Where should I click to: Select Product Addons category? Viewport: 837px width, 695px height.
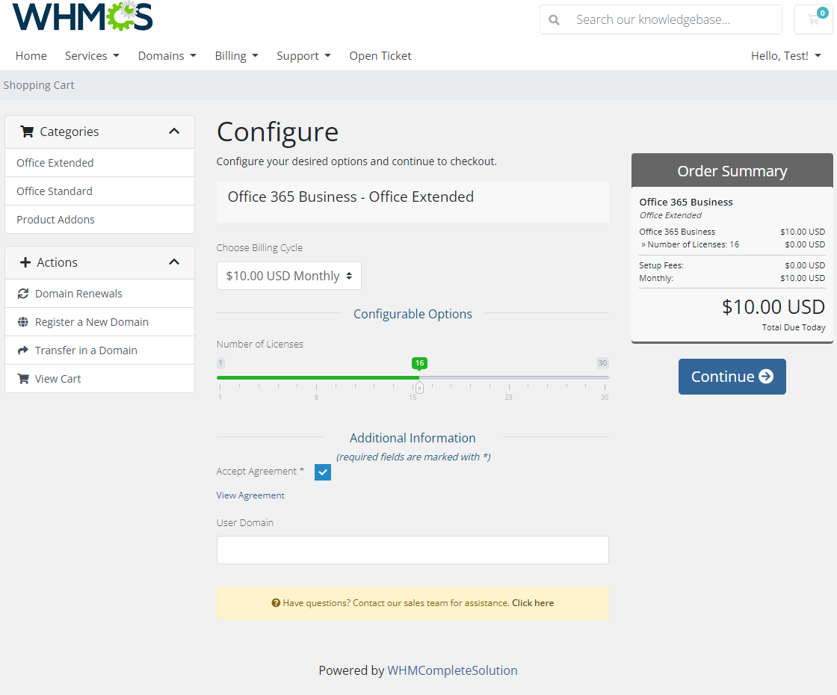pyautogui.click(x=100, y=220)
